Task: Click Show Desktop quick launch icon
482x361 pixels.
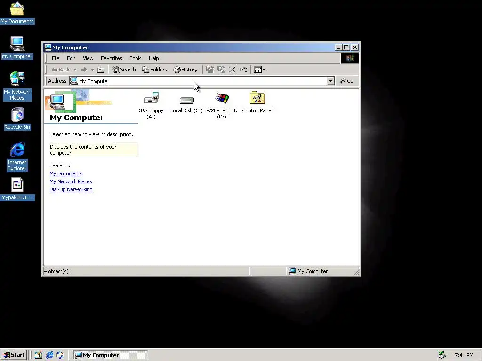Action: [x=38, y=355]
